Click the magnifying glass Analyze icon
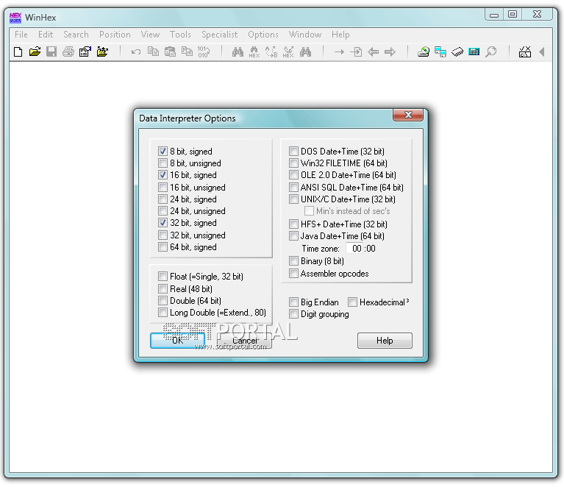Viewport: 564px width, 487px height. point(491,51)
